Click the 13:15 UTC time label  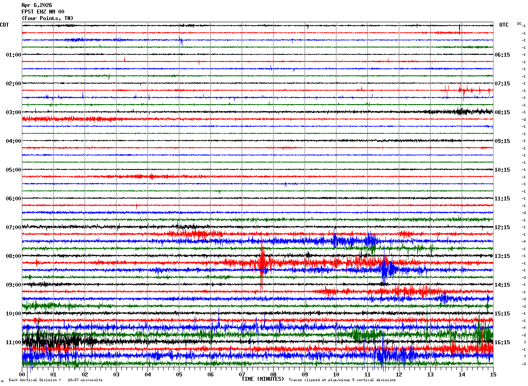(x=502, y=256)
